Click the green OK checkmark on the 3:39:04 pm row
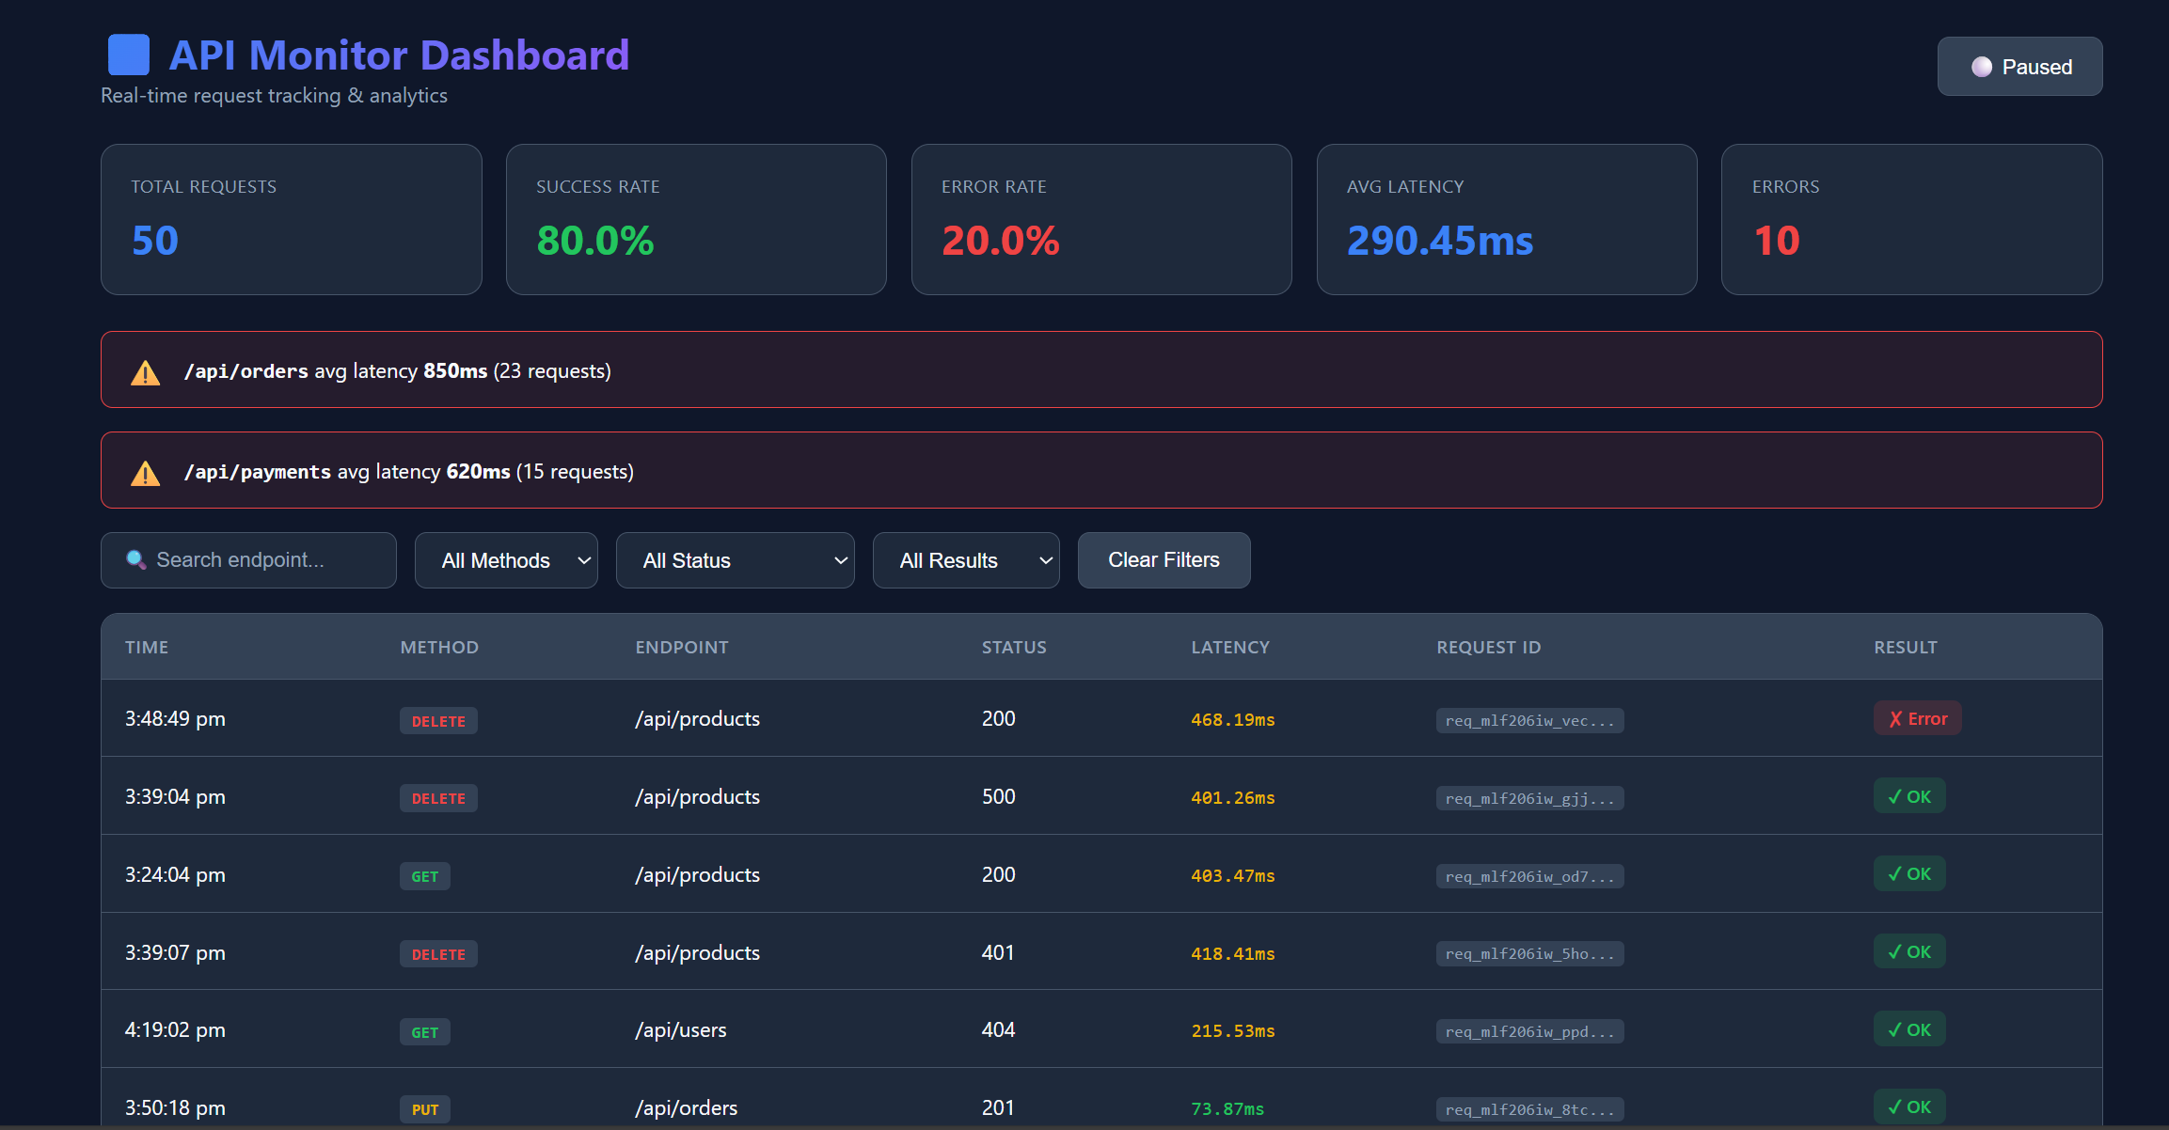 (1908, 795)
